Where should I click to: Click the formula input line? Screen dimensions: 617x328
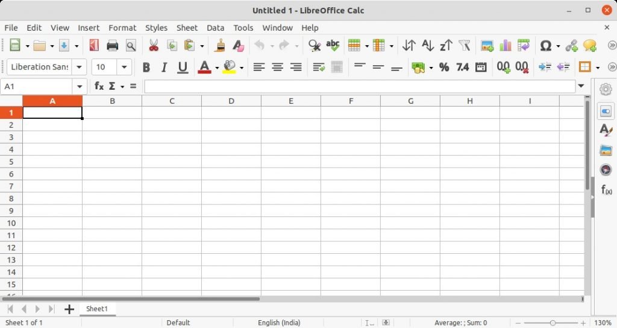point(360,86)
